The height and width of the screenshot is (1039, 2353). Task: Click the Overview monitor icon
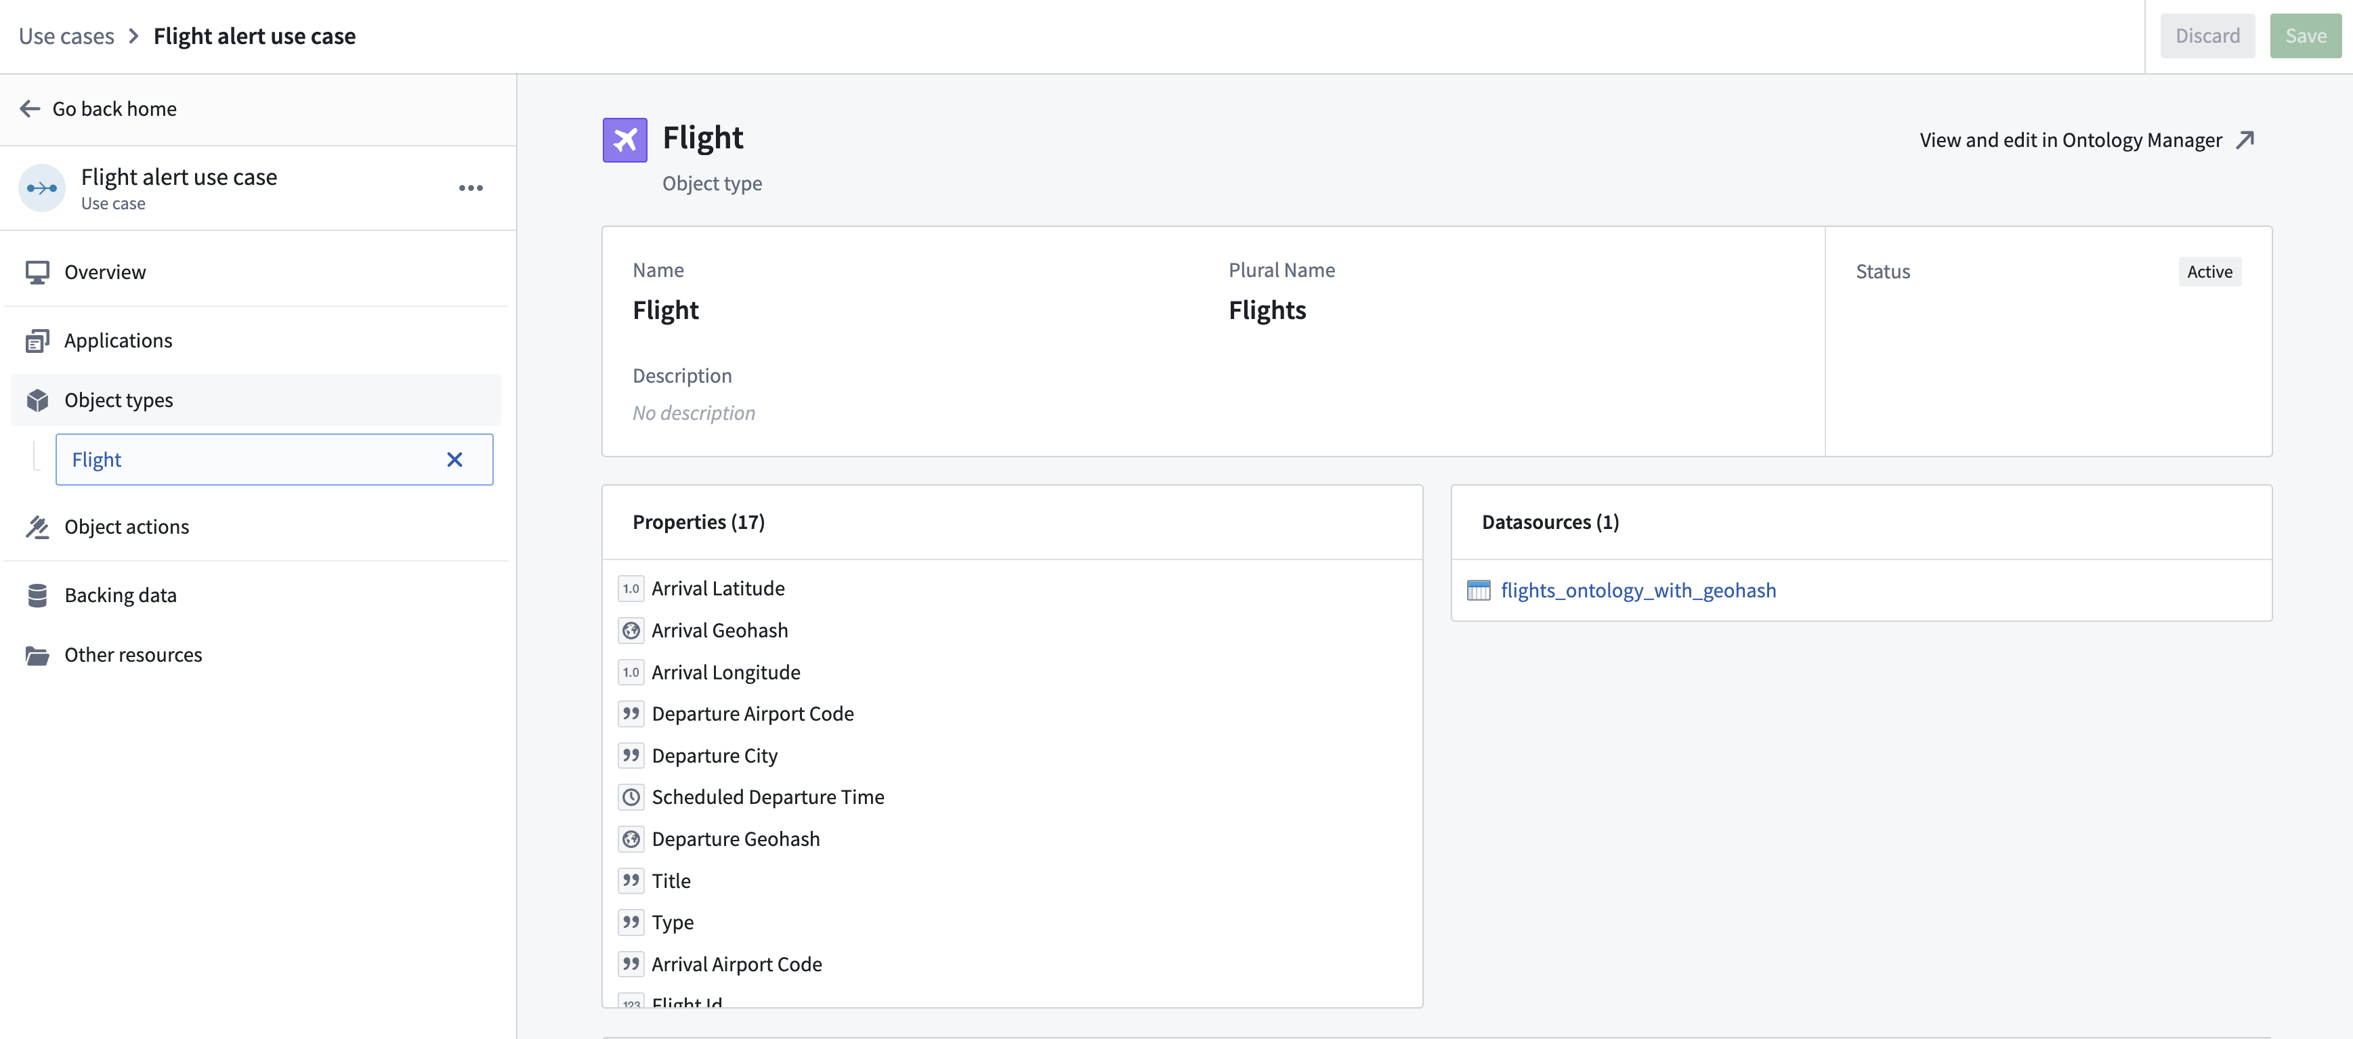click(x=37, y=272)
